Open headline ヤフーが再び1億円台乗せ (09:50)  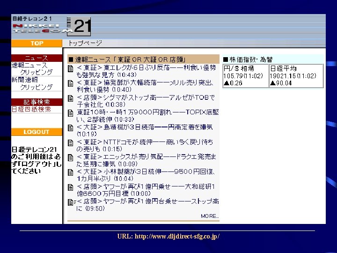click(147, 205)
